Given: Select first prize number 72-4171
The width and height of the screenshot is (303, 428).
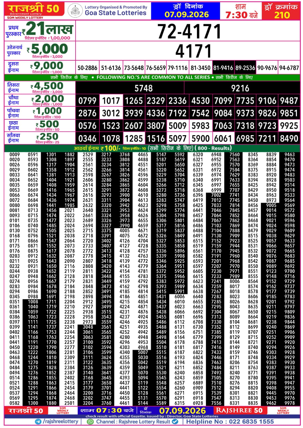Looking at the screenshot, I should 189,31.
